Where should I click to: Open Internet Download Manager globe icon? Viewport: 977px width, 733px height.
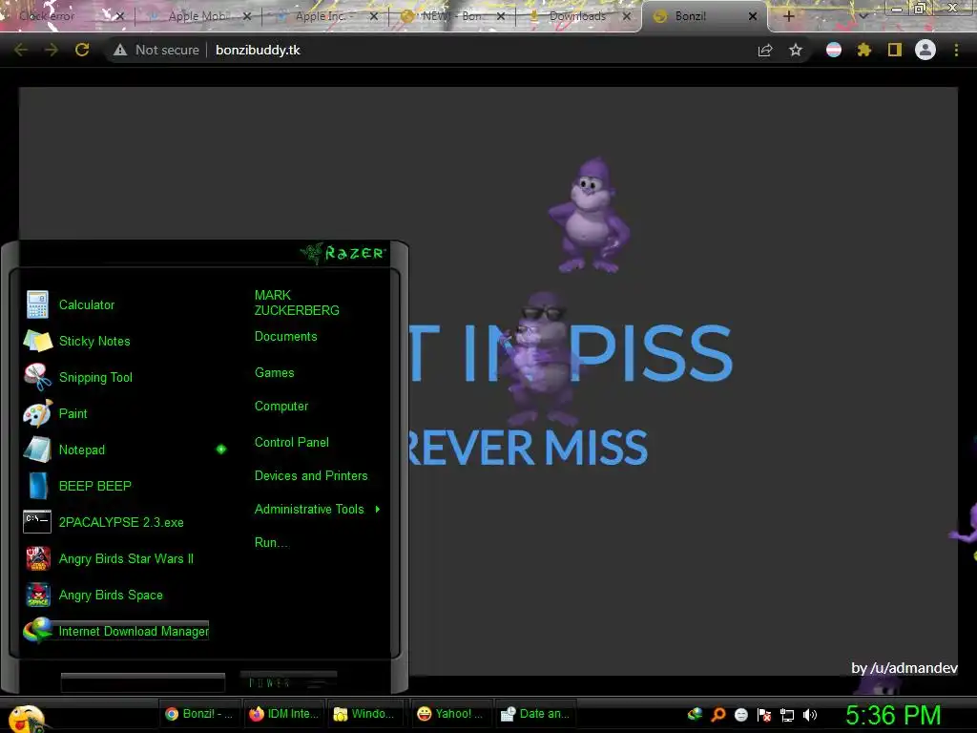pos(37,630)
